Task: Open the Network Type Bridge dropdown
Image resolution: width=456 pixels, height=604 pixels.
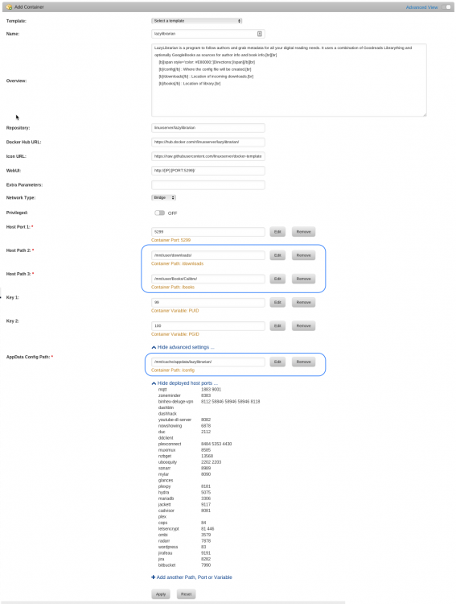Action: [x=163, y=197]
